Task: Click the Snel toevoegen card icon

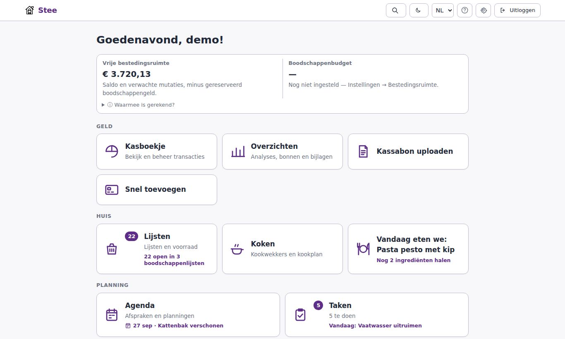Action: point(112,190)
